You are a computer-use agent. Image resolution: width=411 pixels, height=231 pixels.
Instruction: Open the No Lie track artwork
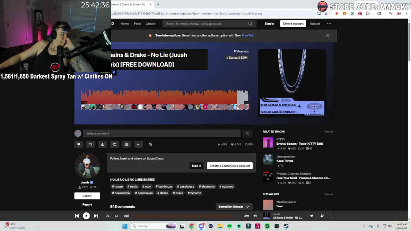click(292, 83)
